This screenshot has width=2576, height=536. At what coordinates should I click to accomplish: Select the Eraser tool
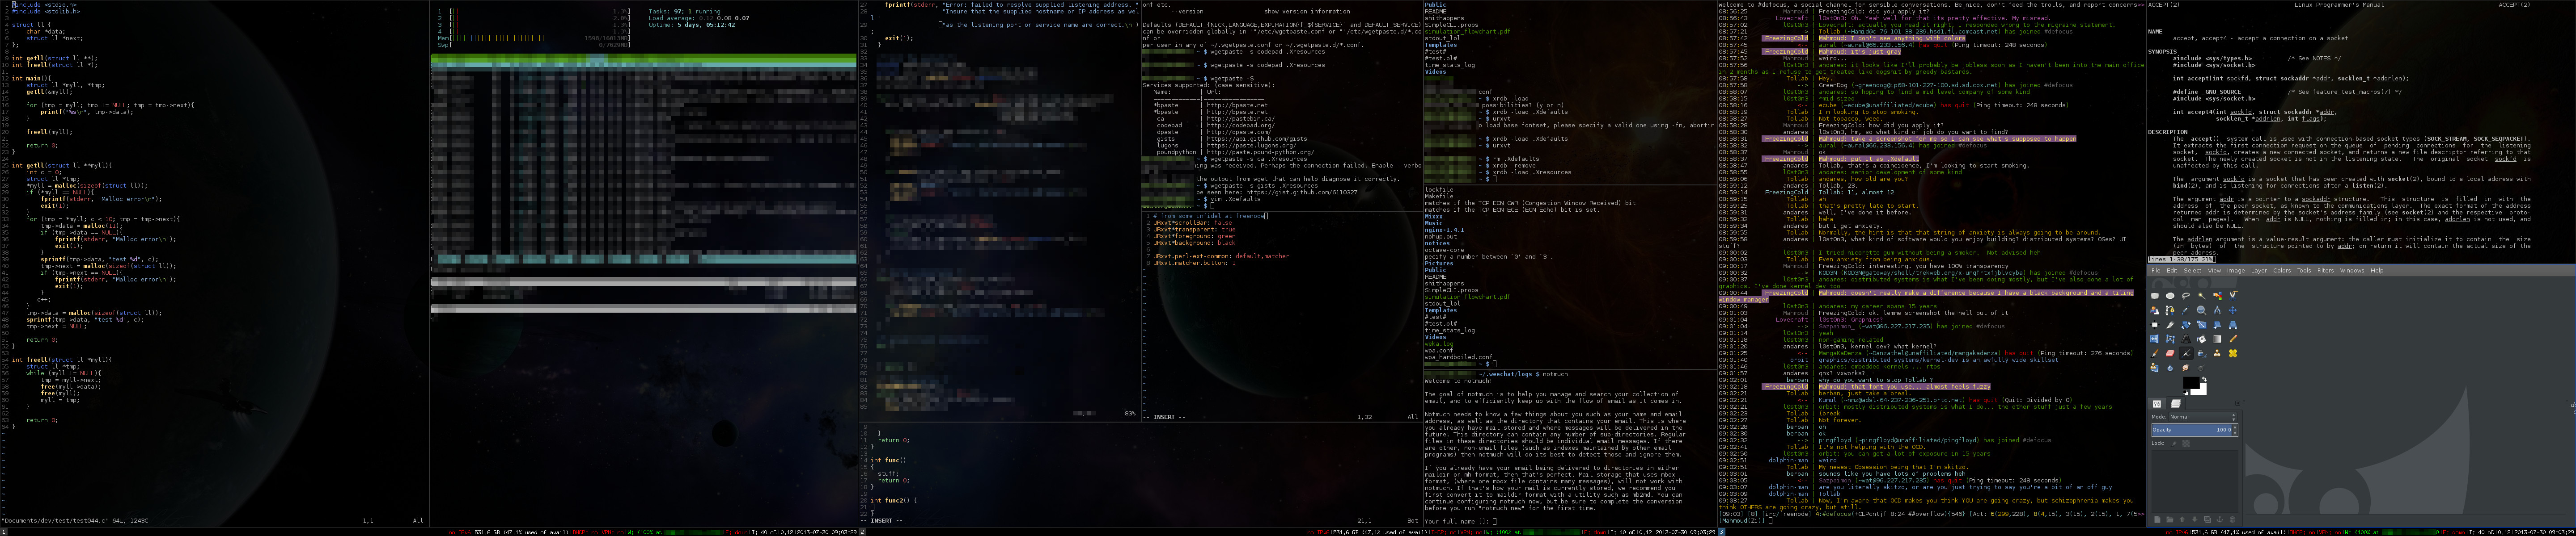pyautogui.click(x=2170, y=353)
